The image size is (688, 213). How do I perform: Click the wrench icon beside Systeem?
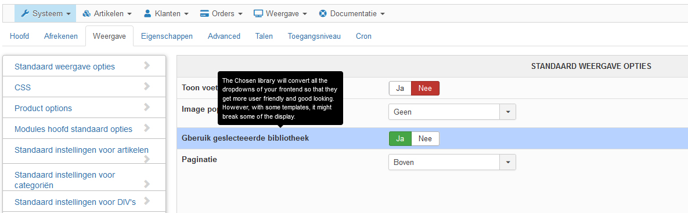[25, 13]
